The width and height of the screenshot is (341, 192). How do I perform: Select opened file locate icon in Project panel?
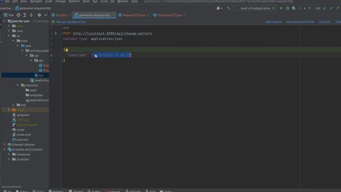tap(18, 15)
